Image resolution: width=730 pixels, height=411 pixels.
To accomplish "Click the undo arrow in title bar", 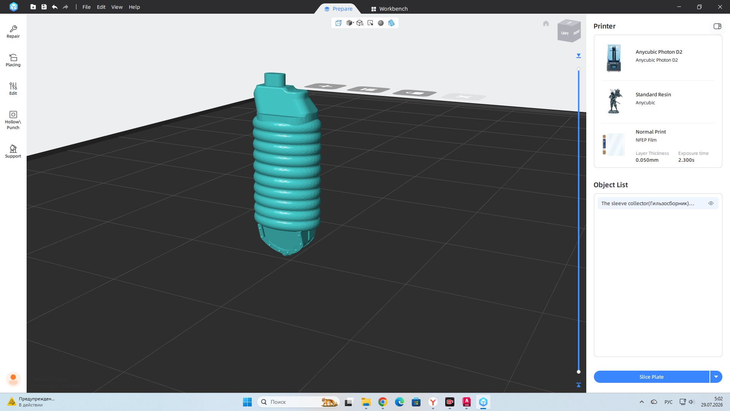I will (x=55, y=7).
